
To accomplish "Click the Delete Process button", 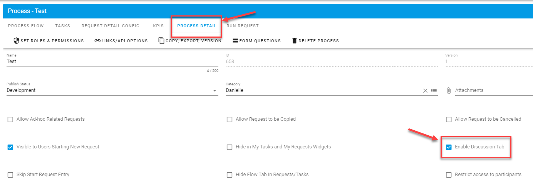I will click(x=315, y=41).
